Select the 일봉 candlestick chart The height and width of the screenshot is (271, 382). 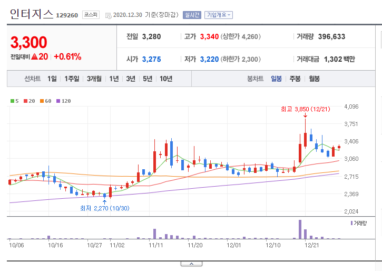276,79
